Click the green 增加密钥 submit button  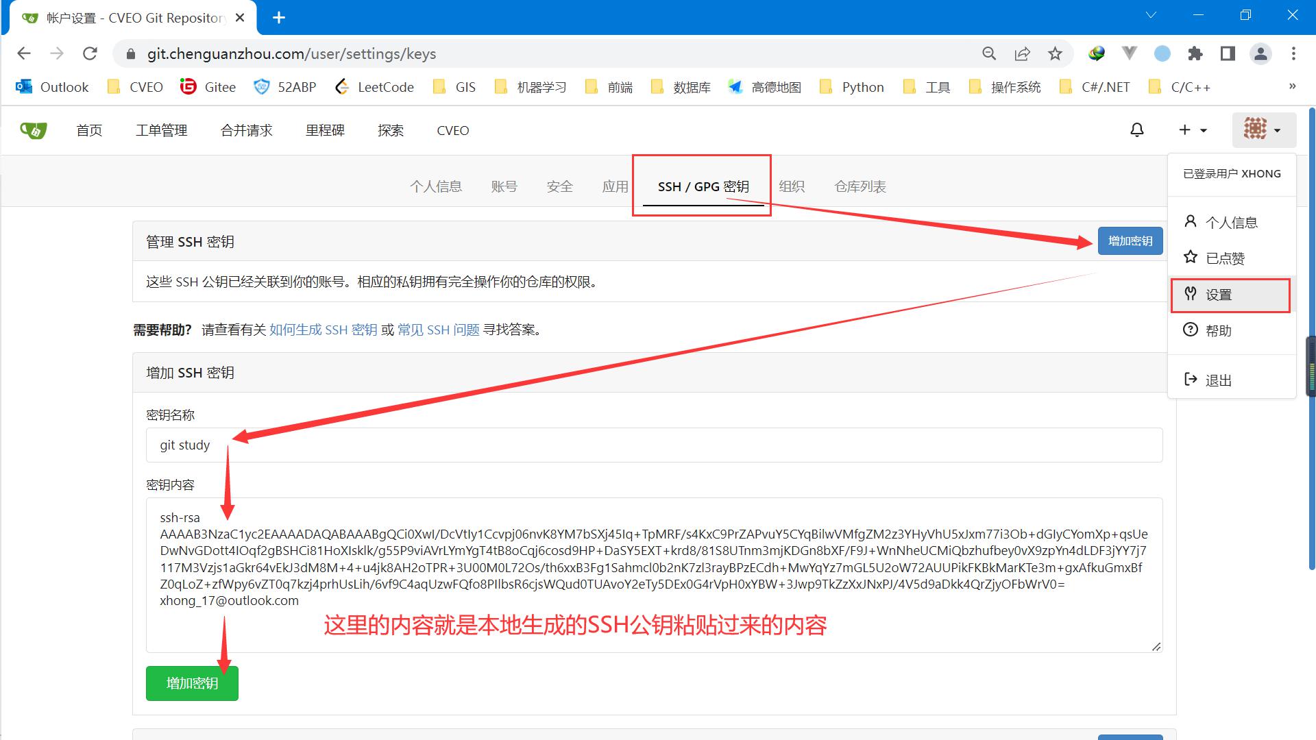[x=192, y=683]
